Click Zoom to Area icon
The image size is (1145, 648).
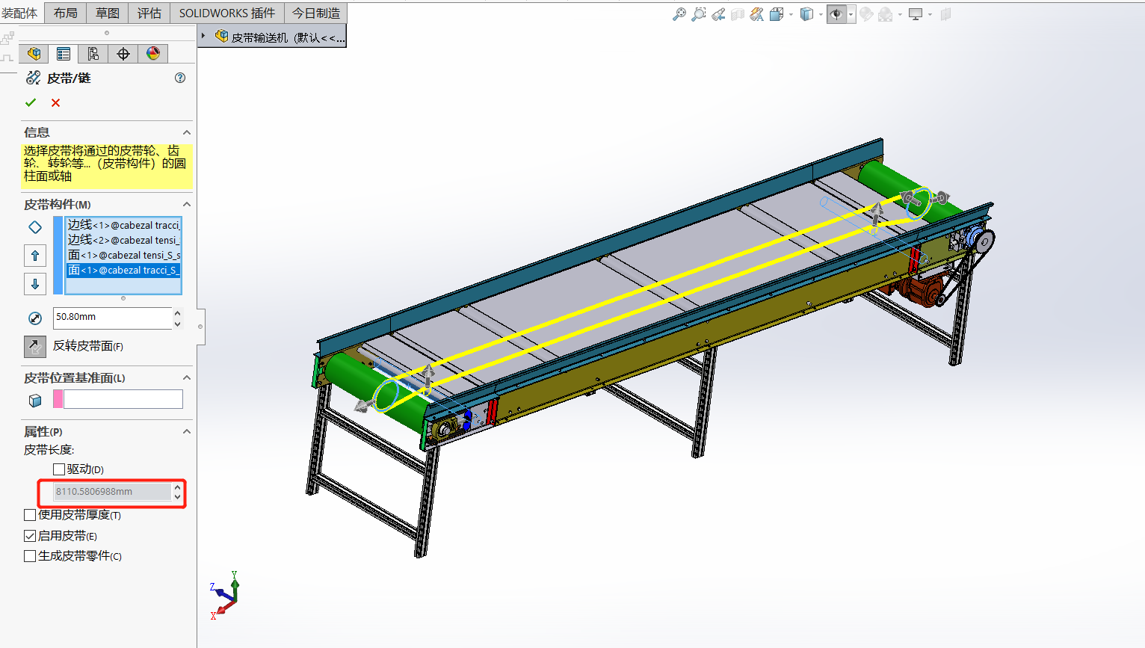click(x=698, y=14)
